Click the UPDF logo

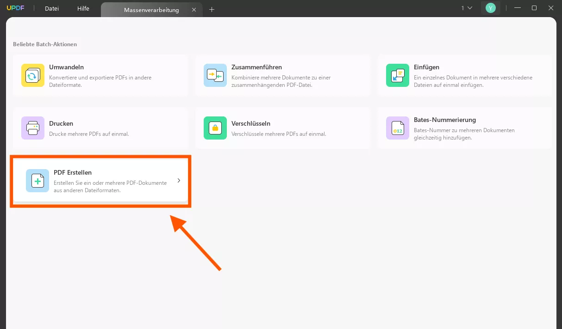coord(15,8)
